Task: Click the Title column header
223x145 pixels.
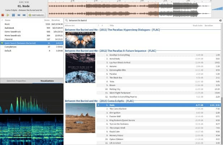Action: click(x=111, y=25)
